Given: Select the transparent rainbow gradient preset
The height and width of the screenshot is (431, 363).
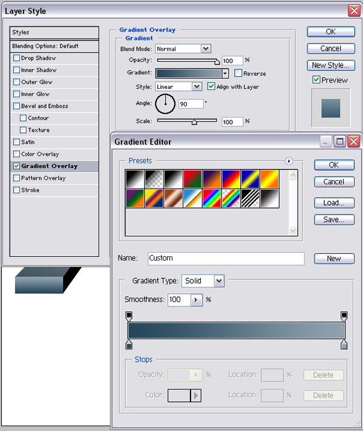Looking at the screenshot, I should pos(231,198).
